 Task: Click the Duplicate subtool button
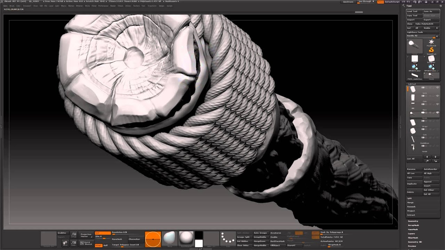(x=414, y=184)
